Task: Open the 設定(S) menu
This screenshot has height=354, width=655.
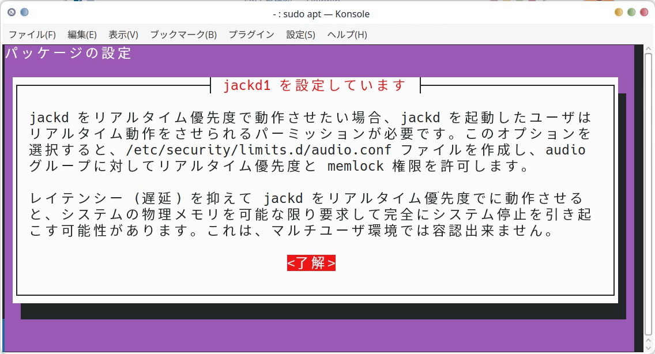Action: coord(300,35)
